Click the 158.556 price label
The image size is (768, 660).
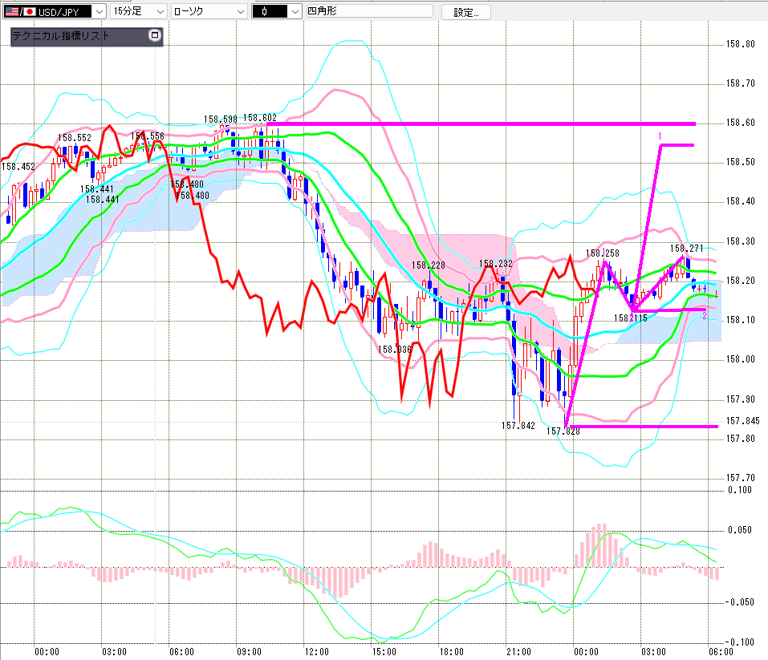click(x=148, y=136)
